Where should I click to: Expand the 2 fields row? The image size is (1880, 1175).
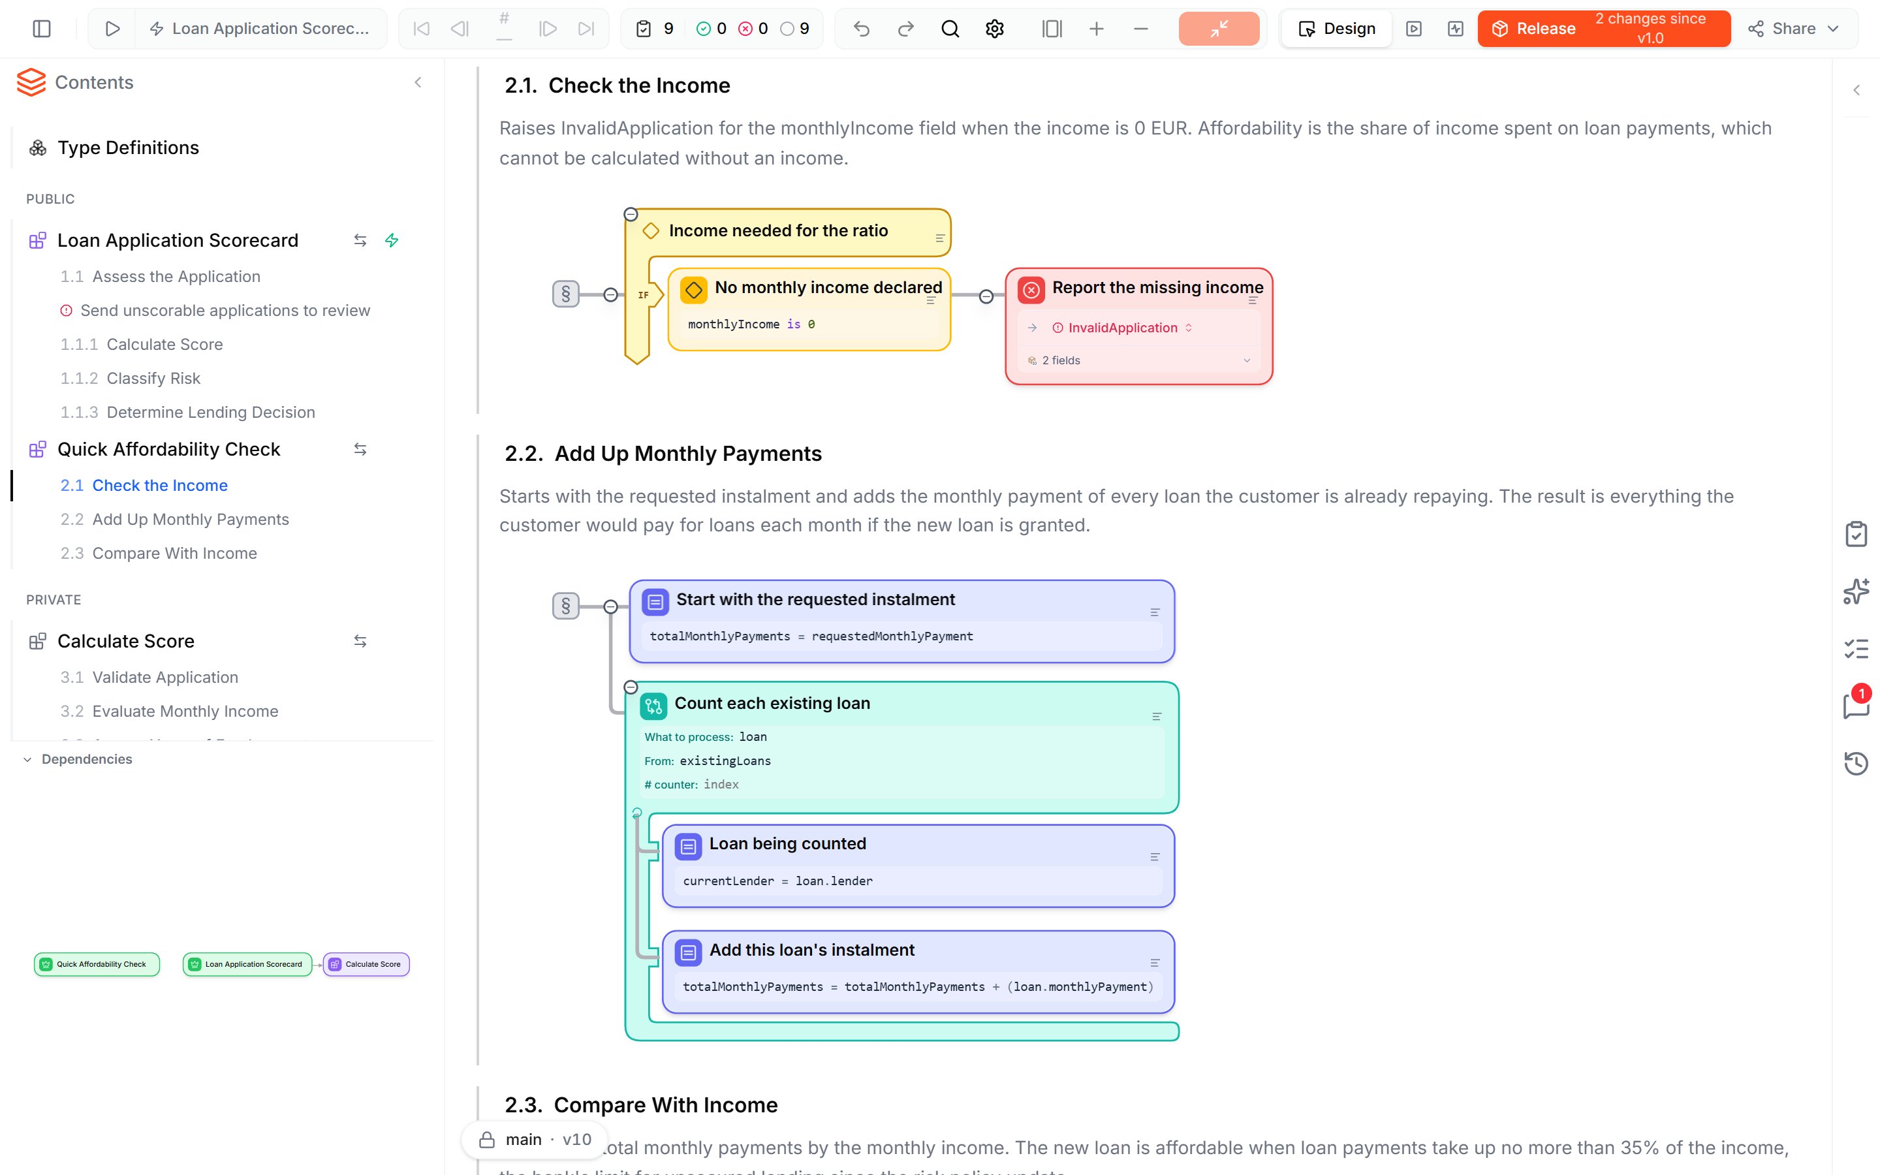pos(1138,360)
